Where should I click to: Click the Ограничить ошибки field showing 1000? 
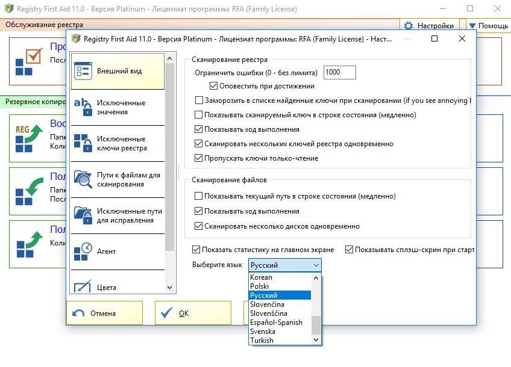pos(340,72)
